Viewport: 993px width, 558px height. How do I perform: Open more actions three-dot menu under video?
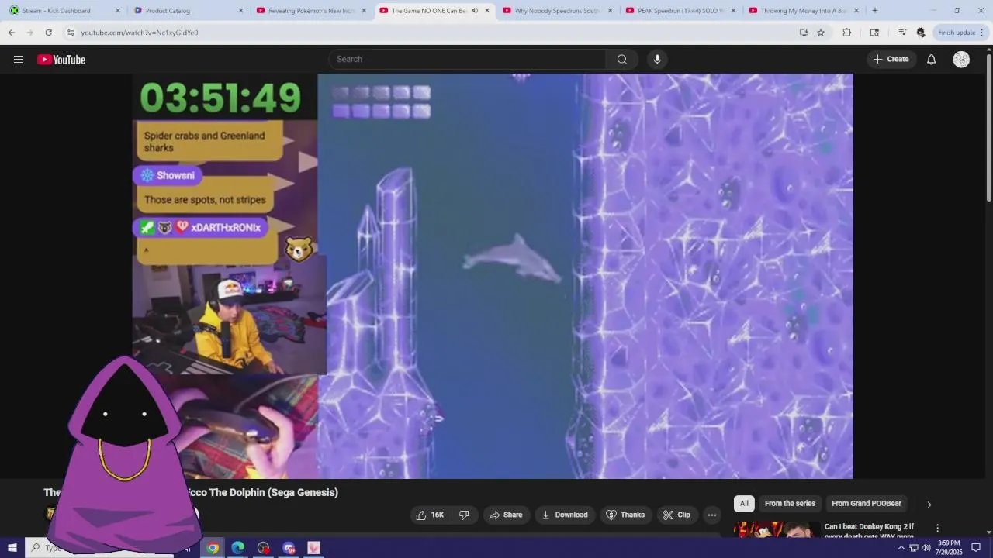click(x=712, y=515)
